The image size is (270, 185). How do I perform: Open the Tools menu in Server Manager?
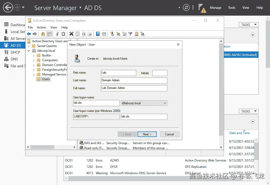[232, 8]
